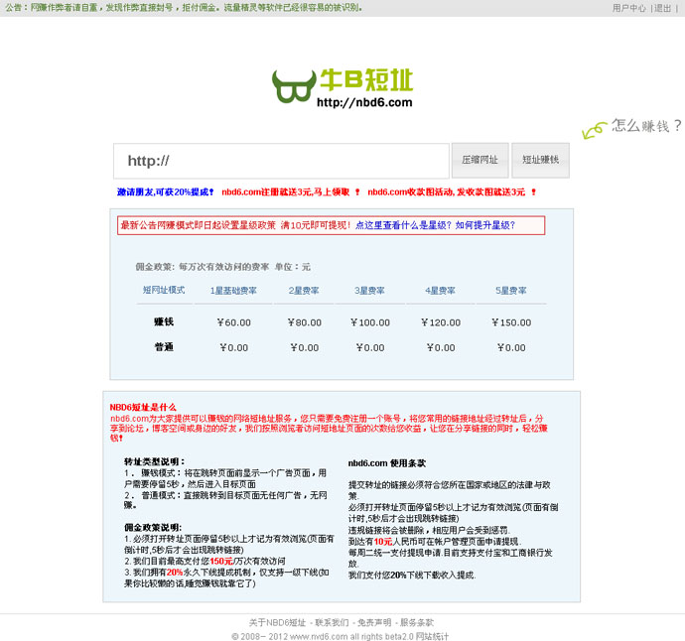
Task: Click the 压缩网址 button
Action: tap(479, 160)
